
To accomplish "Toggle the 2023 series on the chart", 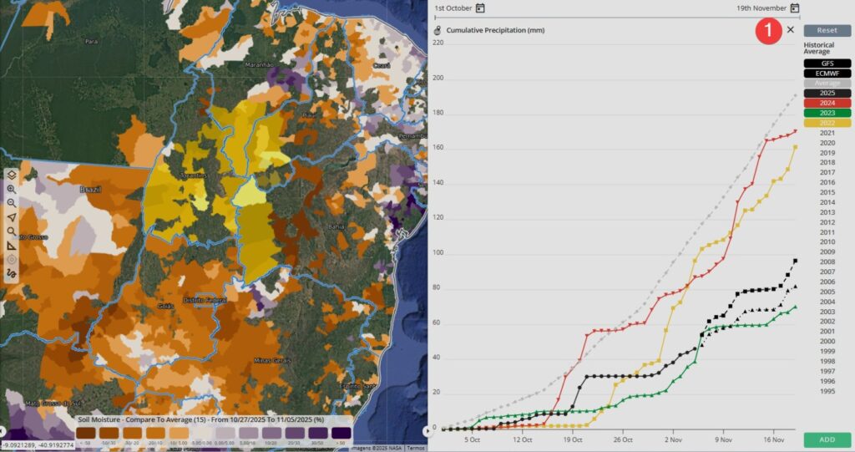I will [827, 113].
